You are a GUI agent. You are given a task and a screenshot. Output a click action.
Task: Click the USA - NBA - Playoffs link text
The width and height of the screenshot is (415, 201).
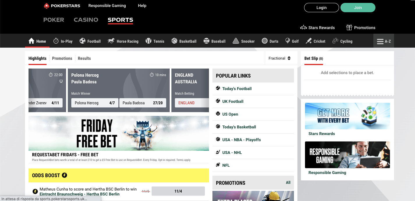[242, 140]
